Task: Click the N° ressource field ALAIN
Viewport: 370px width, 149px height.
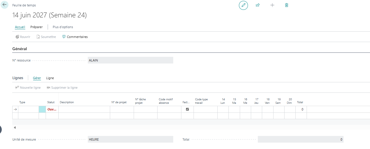Action: click(130, 60)
